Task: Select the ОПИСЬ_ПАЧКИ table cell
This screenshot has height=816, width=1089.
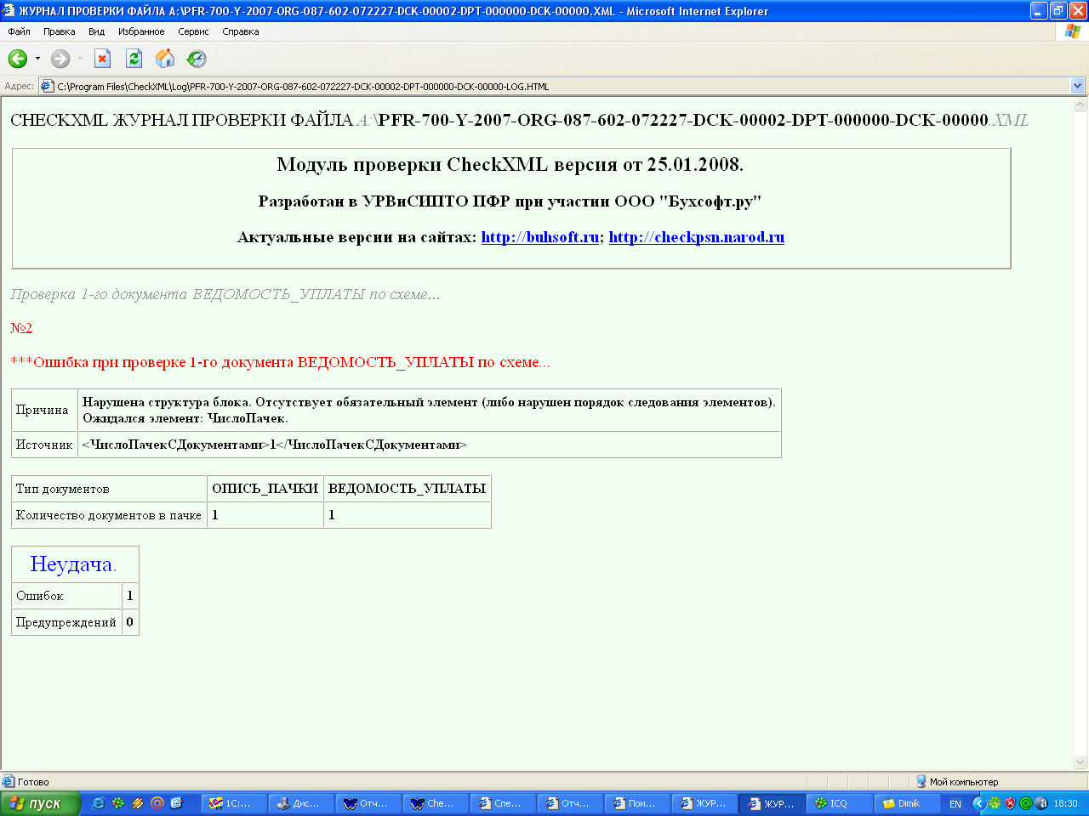Action: coord(265,489)
